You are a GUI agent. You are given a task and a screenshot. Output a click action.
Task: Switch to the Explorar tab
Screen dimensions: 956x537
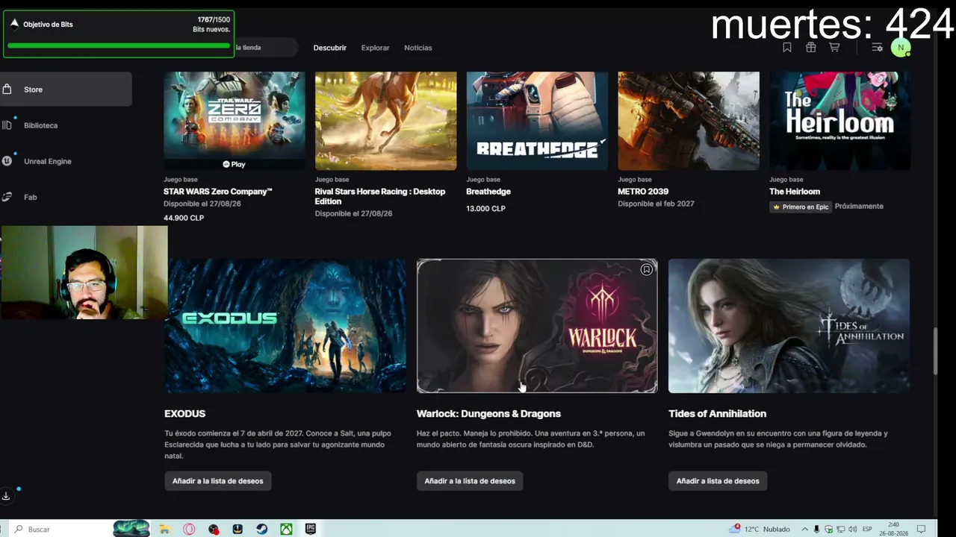[375, 48]
